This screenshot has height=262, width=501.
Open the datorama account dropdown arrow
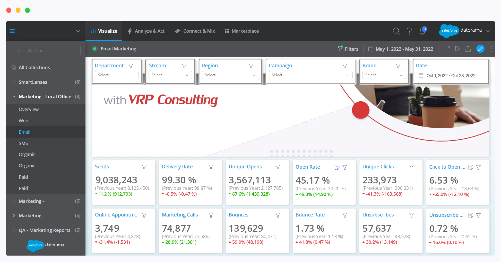488,31
